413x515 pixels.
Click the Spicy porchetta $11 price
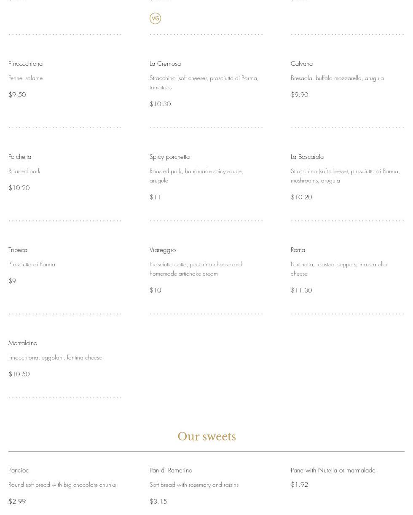point(155,197)
